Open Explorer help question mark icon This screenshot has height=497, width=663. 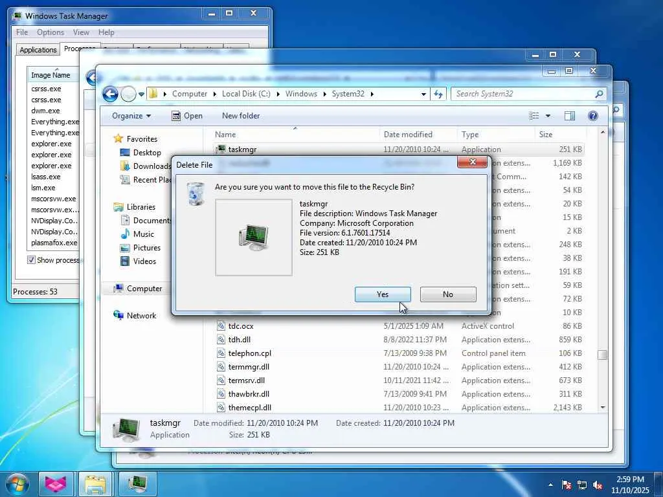[x=593, y=116]
